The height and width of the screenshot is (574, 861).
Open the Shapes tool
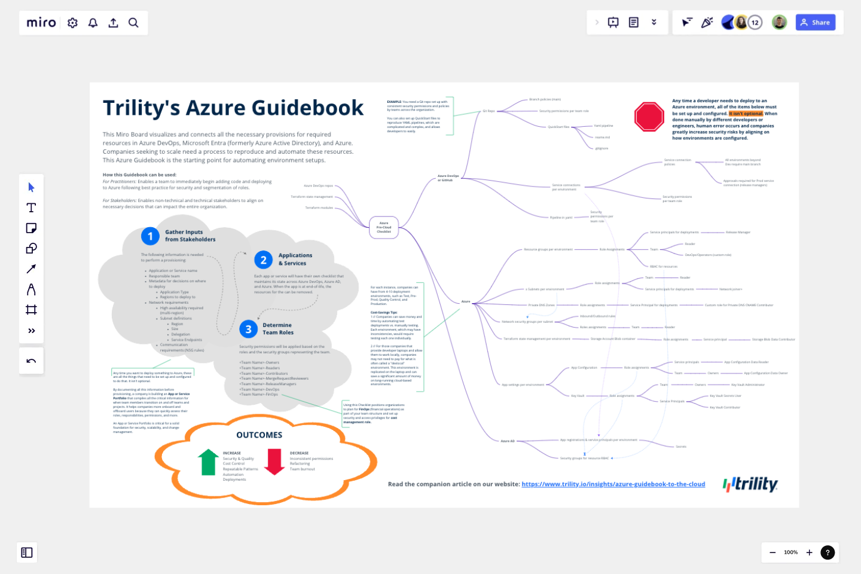coord(32,248)
